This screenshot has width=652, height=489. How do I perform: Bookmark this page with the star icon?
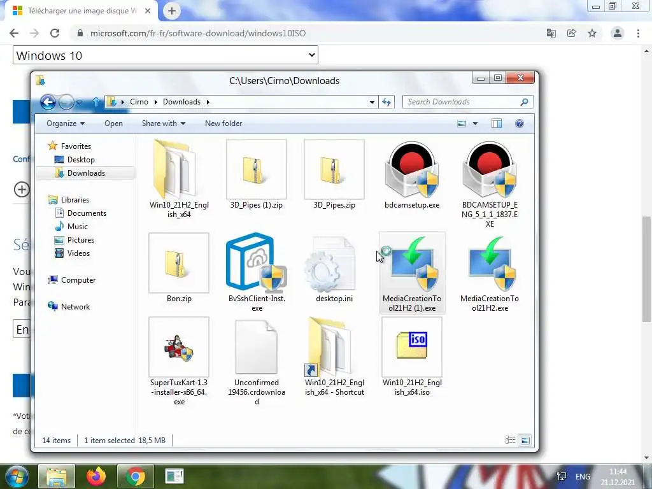click(x=592, y=33)
